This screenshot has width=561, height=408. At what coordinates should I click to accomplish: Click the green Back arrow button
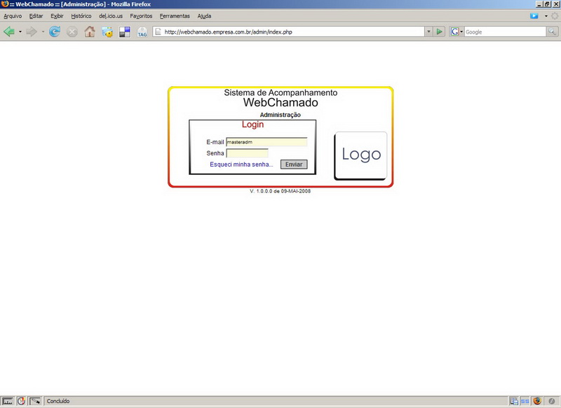pyautogui.click(x=9, y=31)
